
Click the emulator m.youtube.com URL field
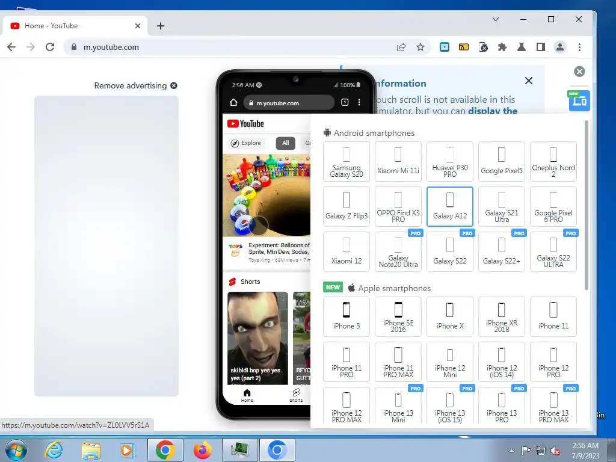289,103
